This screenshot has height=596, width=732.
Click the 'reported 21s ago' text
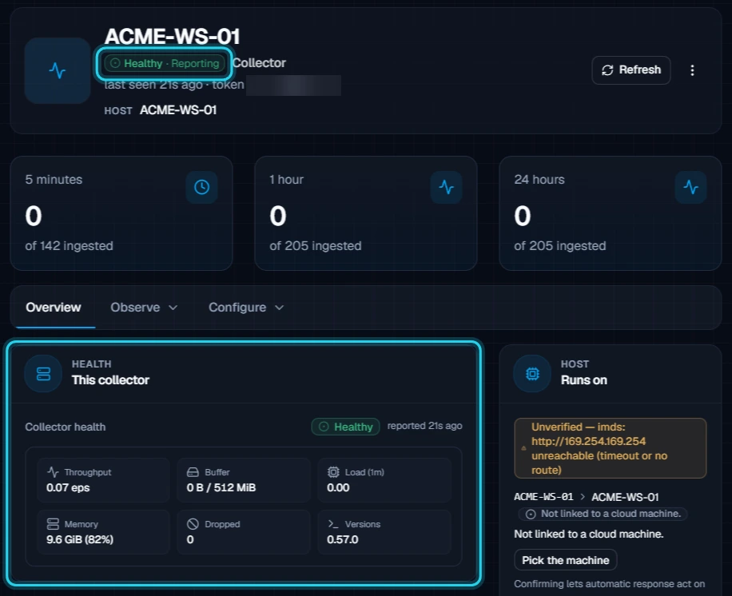coord(425,426)
